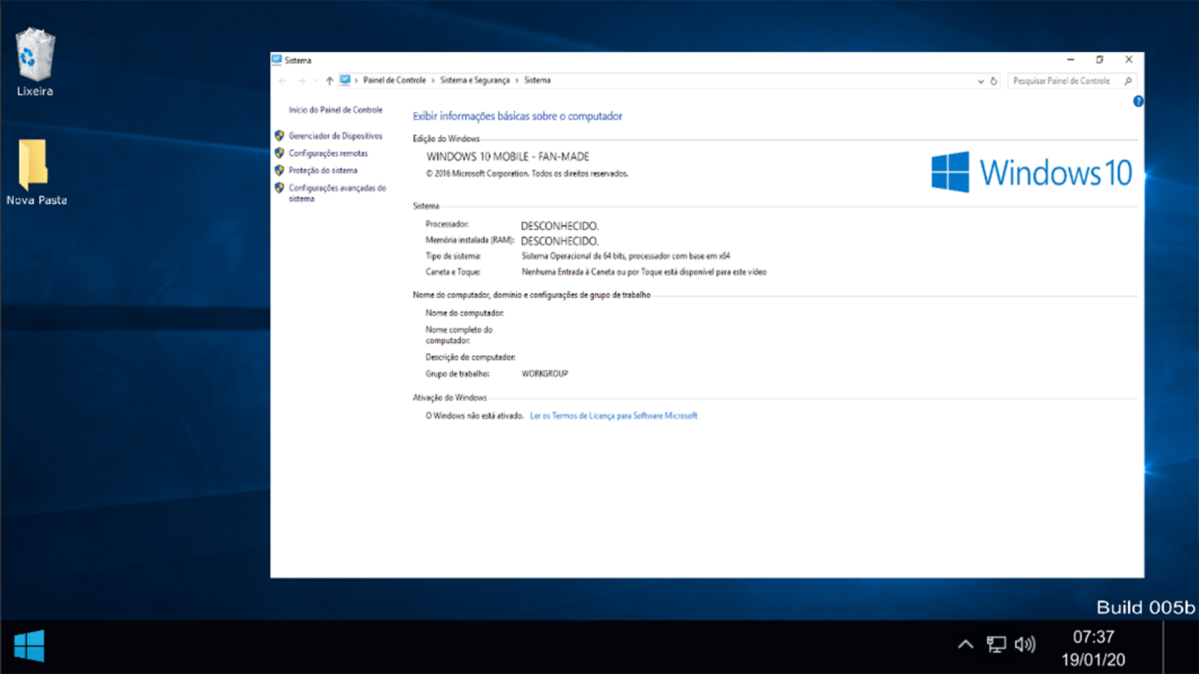Click the up arrow navigation button
The height and width of the screenshot is (674, 1199).
pyautogui.click(x=329, y=81)
